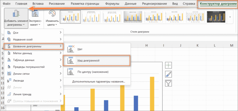Expand the Оси arrow chevron

(x=61, y=32)
